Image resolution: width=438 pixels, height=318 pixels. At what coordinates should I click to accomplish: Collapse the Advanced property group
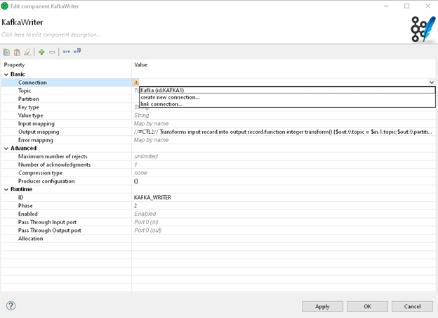6,148
